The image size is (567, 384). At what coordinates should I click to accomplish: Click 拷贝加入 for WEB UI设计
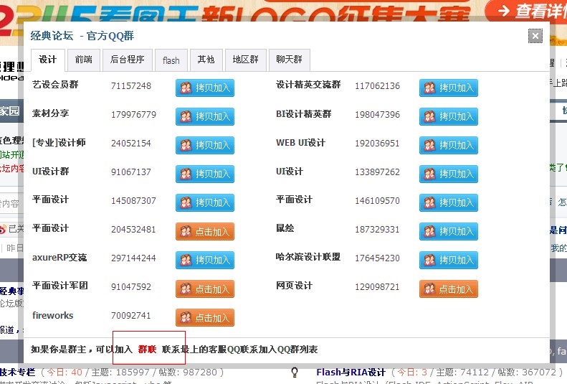click(x=449, y=145)
